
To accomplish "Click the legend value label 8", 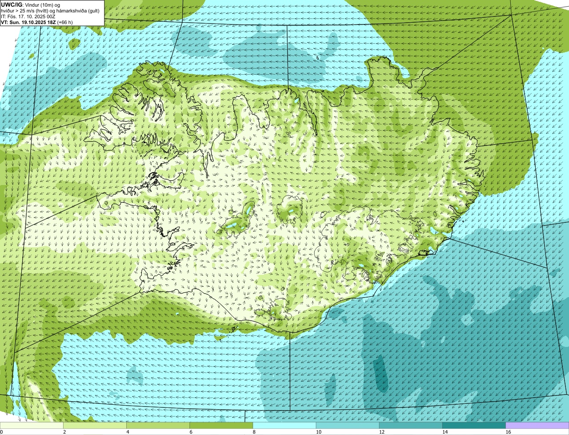I will tap(254, 432).
